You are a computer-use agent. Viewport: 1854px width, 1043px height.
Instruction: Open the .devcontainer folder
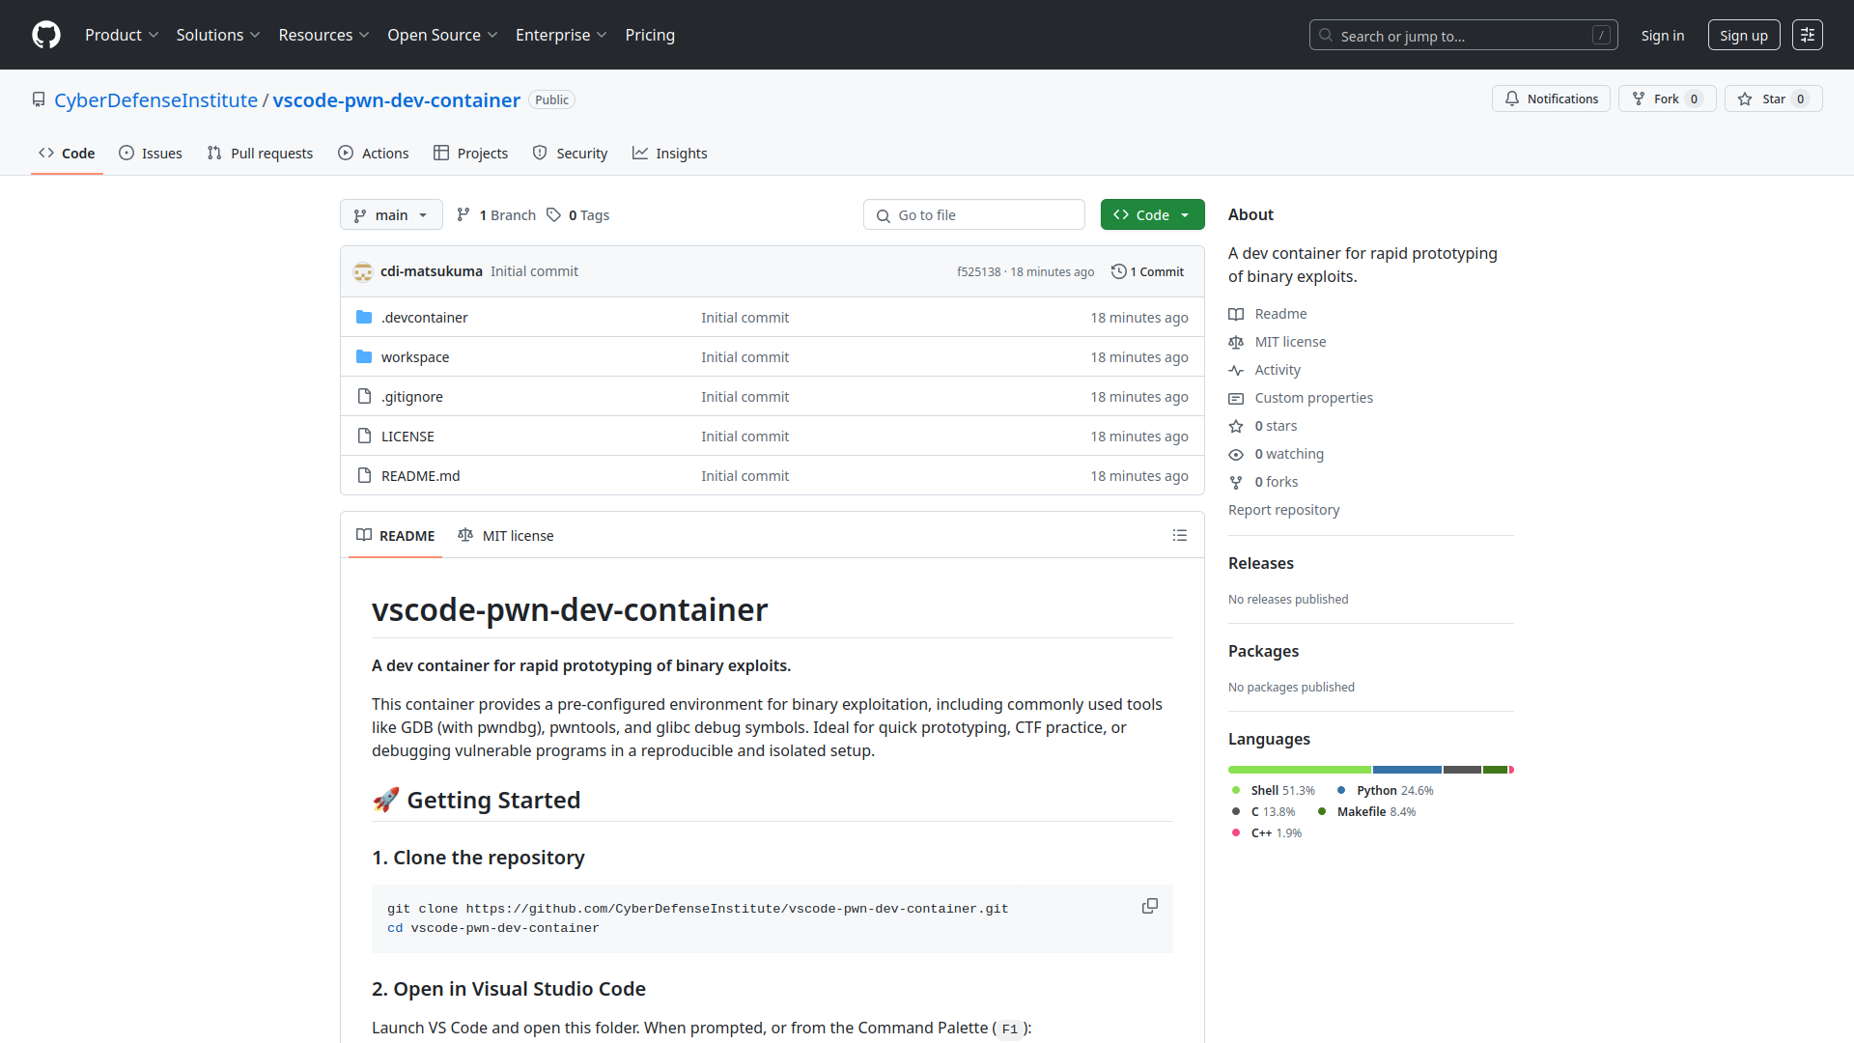[424, 318]
